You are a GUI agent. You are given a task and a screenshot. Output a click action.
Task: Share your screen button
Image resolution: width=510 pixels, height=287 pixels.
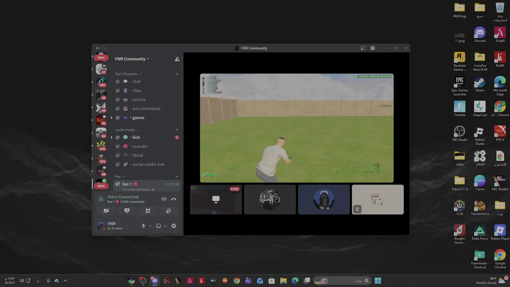tap(127, 211)
